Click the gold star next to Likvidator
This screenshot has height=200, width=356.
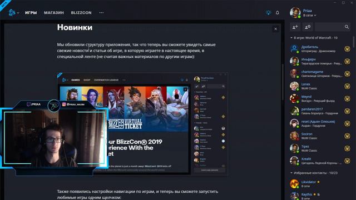tap(318, 182)
